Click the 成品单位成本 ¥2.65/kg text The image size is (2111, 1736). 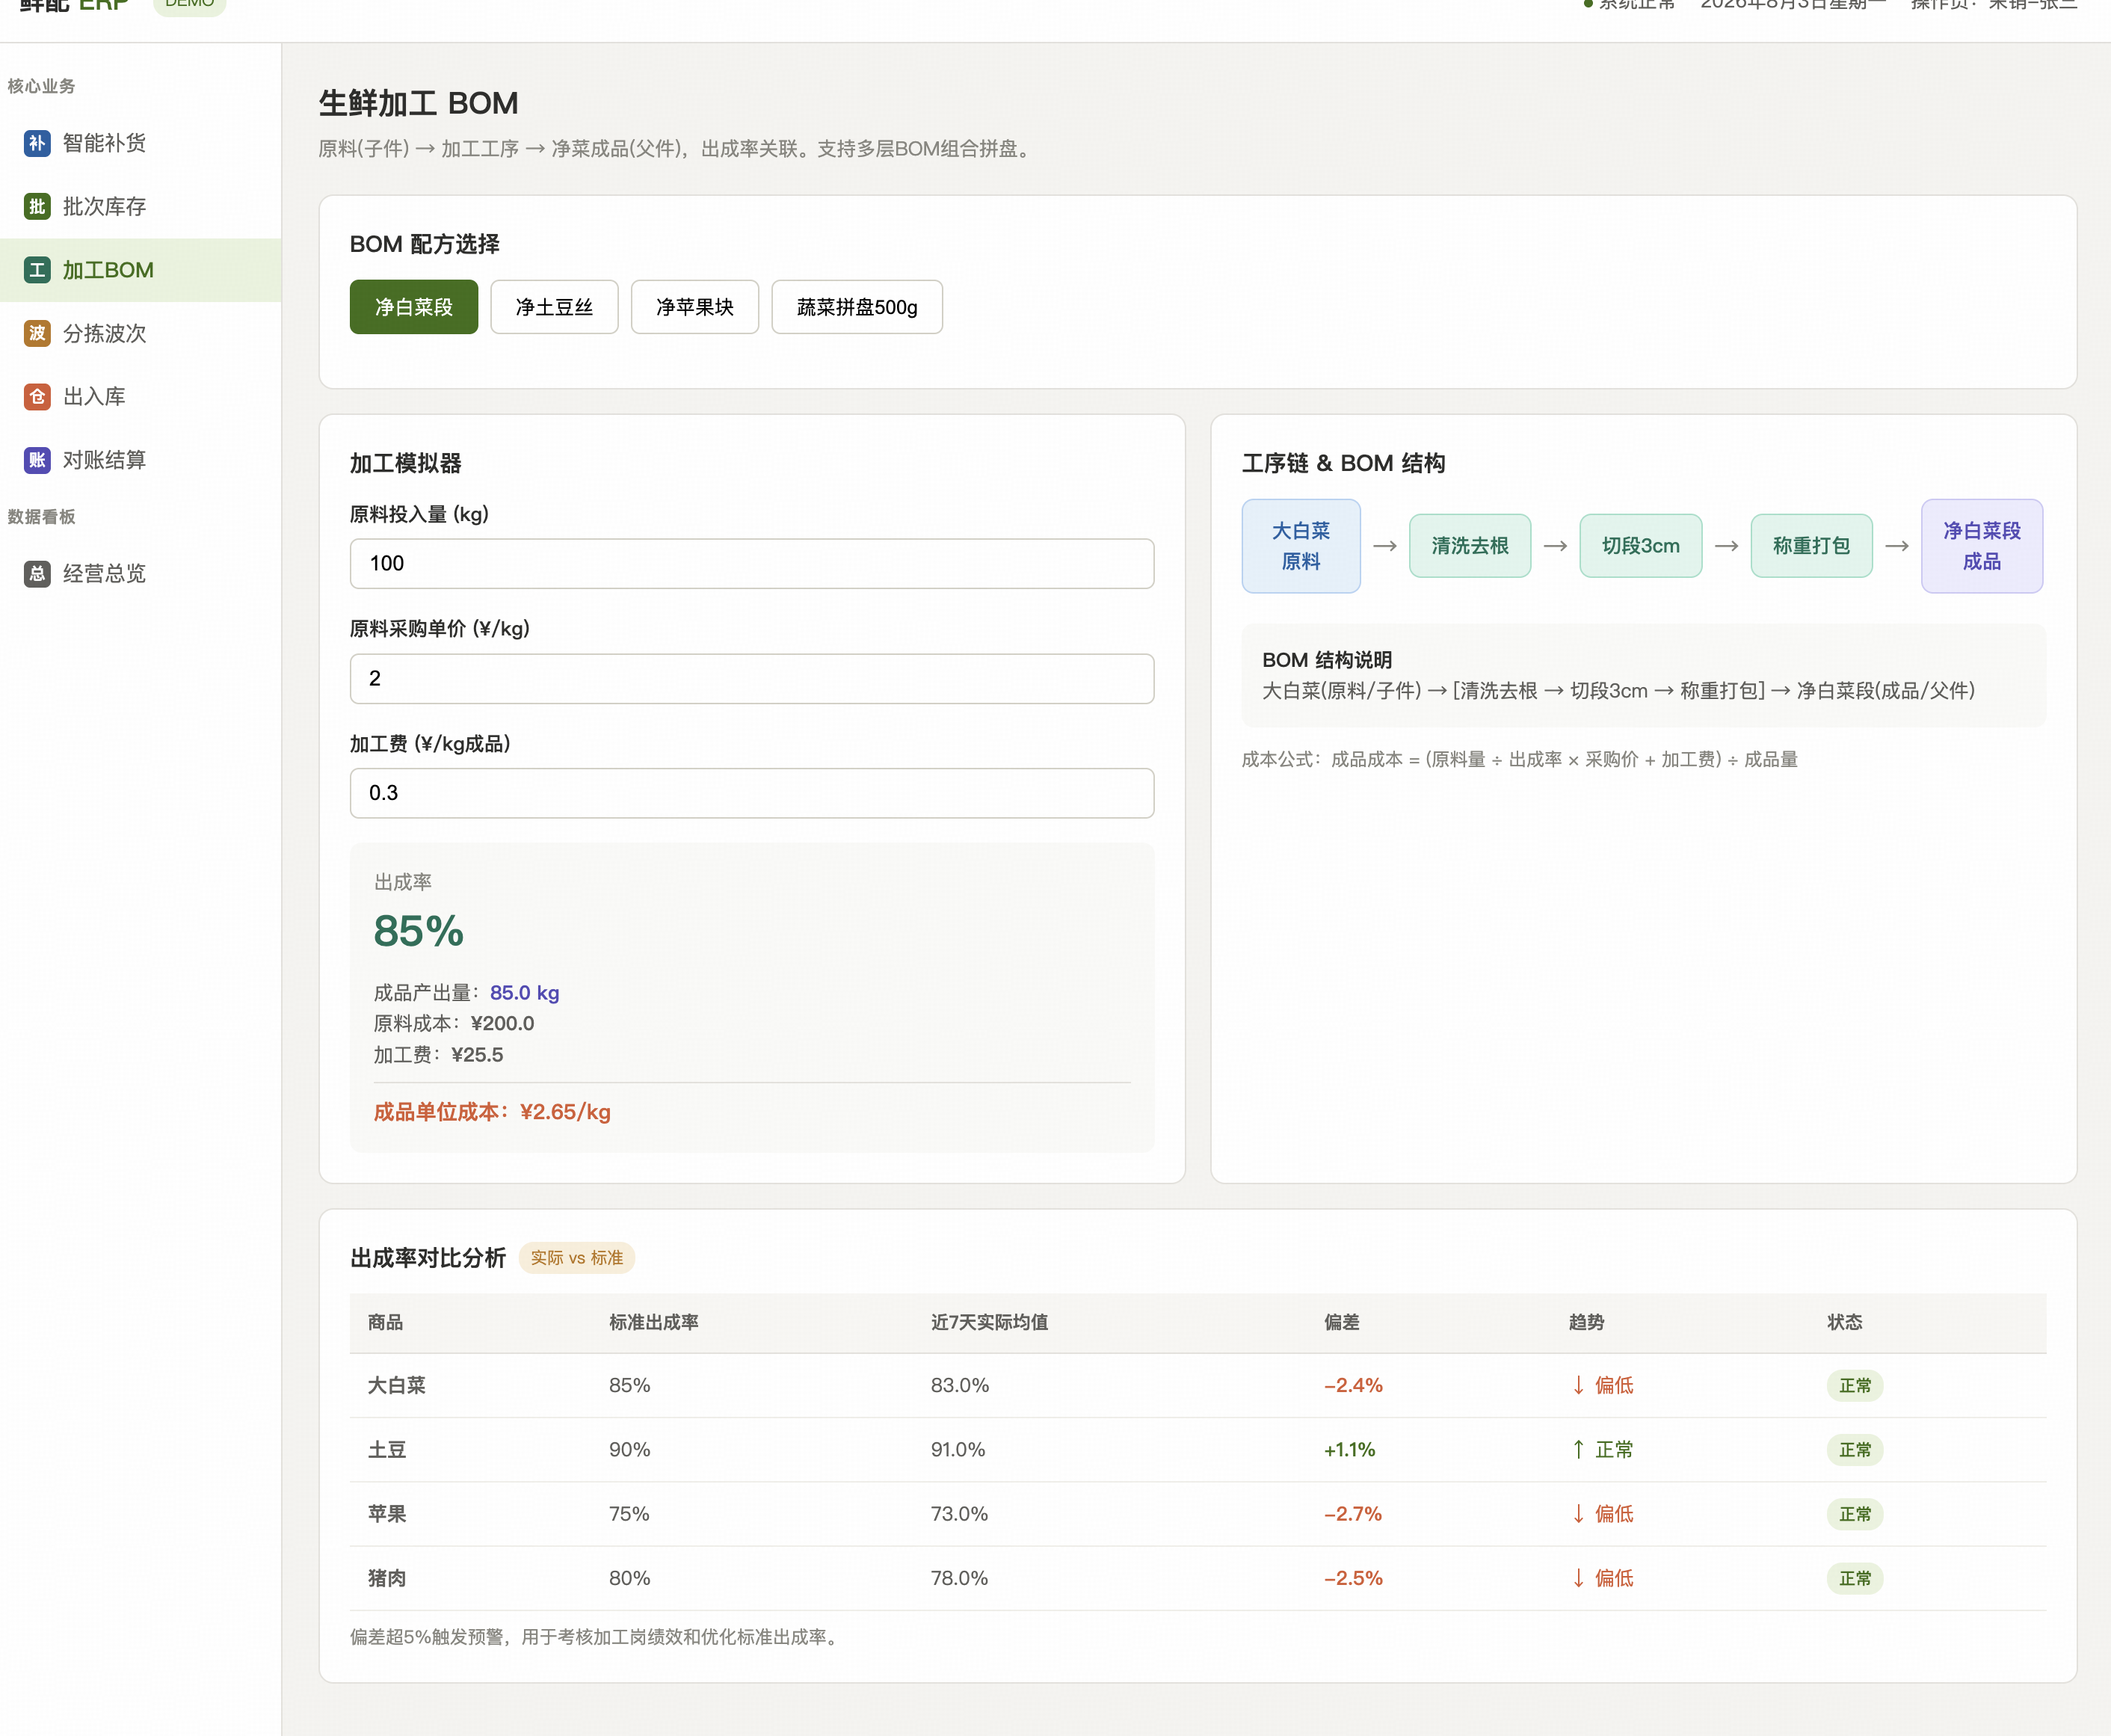pyautogui.click(x=492, y=1112)
